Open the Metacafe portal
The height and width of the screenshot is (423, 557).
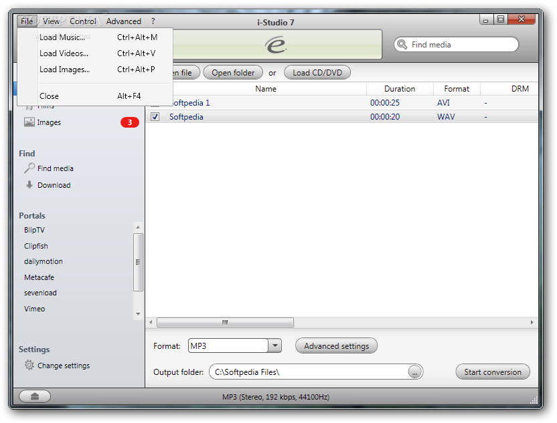39,277
